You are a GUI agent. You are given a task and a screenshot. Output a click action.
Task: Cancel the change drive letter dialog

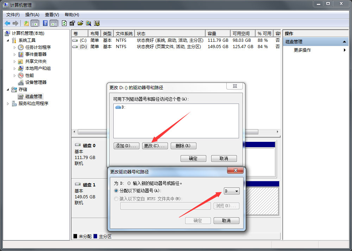pyautogui.click(x=226, y=220)
